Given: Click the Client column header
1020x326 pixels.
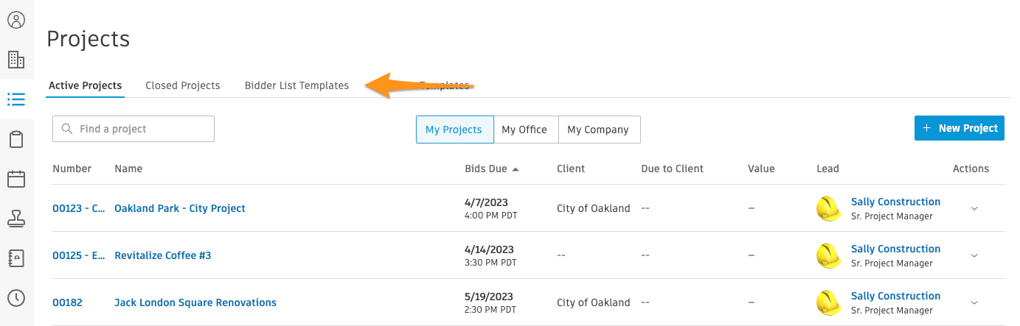Looking at the screenshot, I should 571,169.
